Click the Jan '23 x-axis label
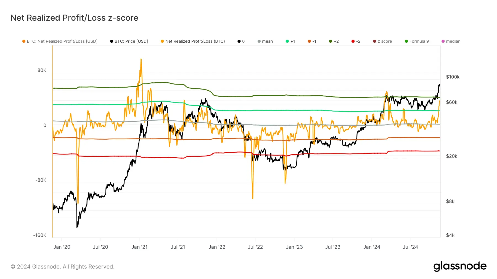Screen dimensions: 497x279 [x=294, y=247]
